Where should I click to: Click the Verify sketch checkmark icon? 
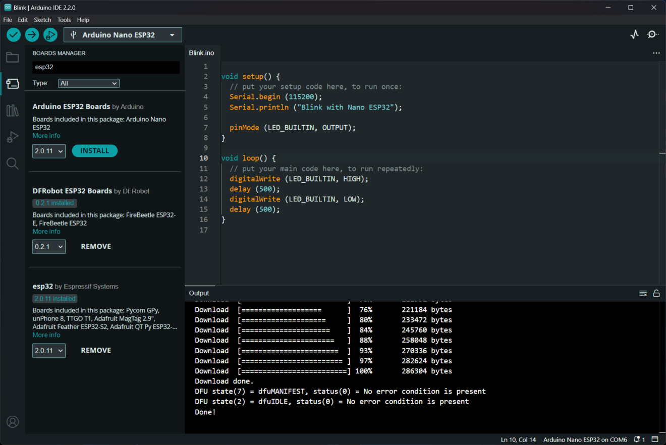[14, 35]
